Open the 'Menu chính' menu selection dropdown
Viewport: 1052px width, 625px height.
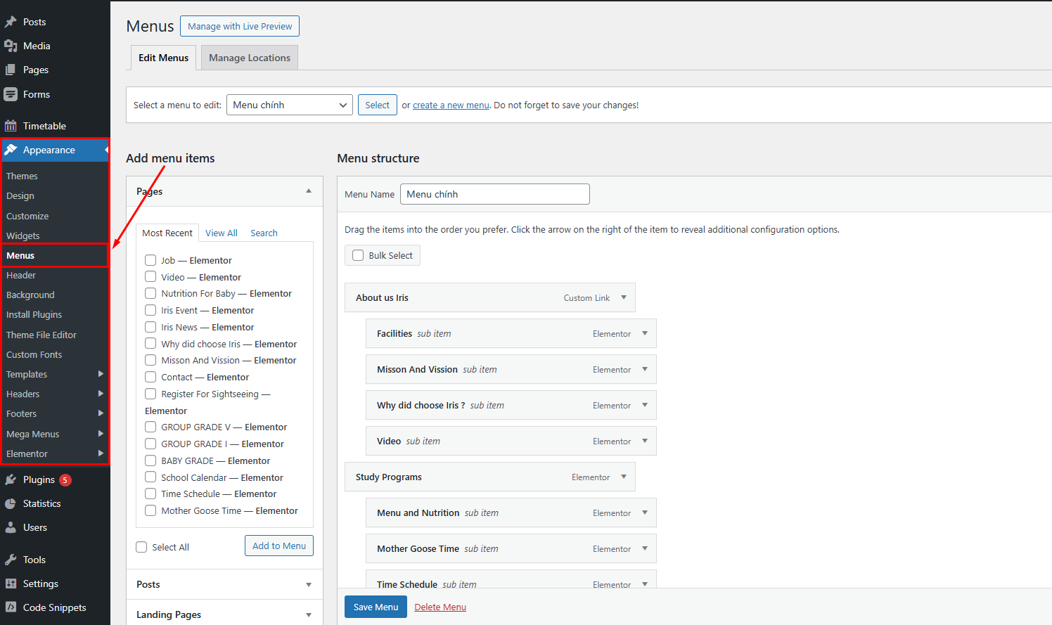pyautogui.click(x=289, y=105)
